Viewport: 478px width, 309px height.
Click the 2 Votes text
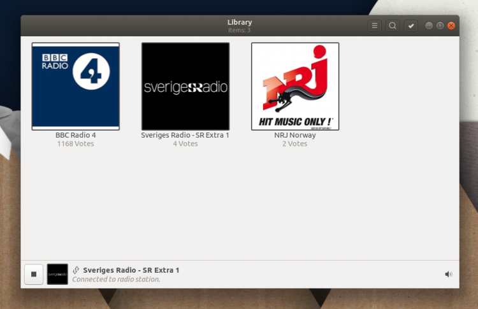tap(295, 144)
